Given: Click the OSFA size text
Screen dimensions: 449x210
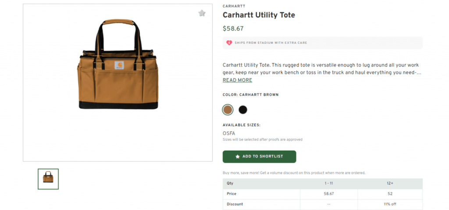Looking at the screenshot, I should pos(229,133).
